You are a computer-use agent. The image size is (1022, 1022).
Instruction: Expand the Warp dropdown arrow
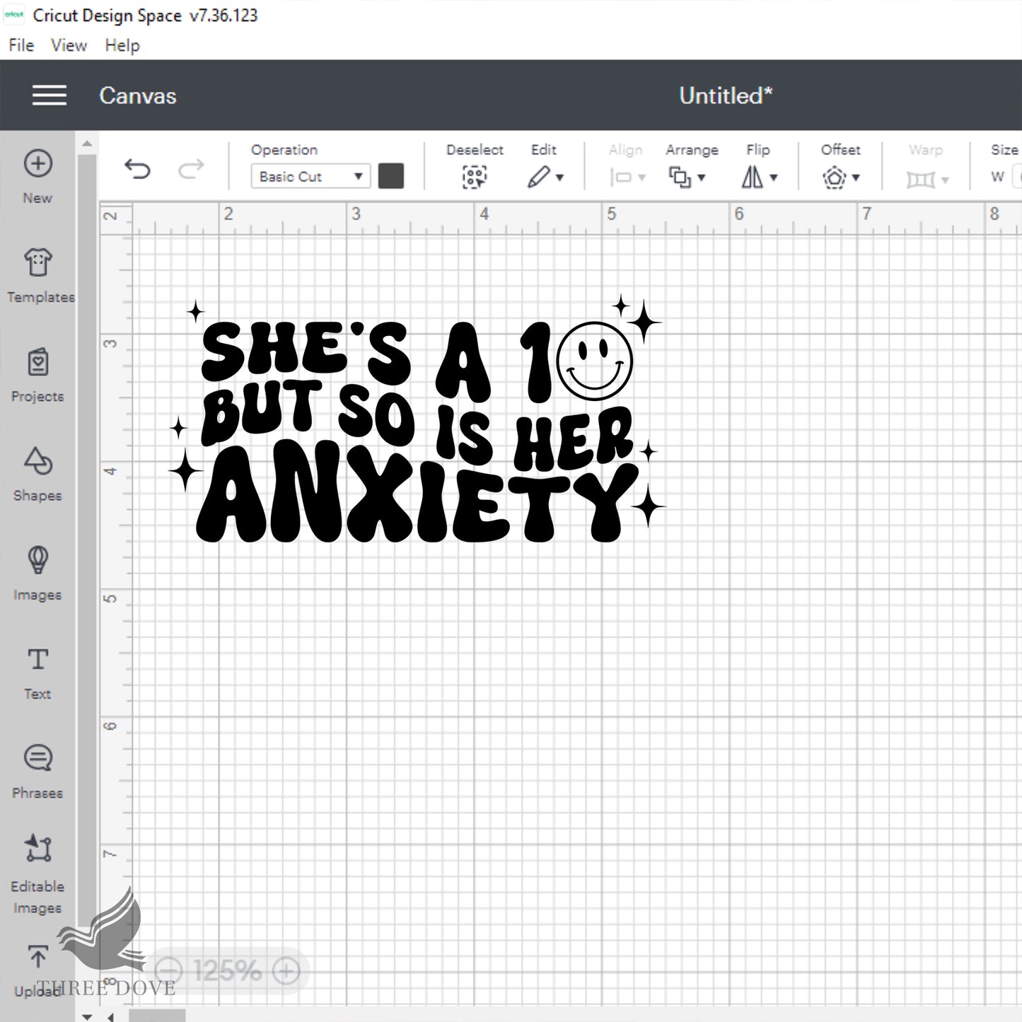(x=945, y=180)
